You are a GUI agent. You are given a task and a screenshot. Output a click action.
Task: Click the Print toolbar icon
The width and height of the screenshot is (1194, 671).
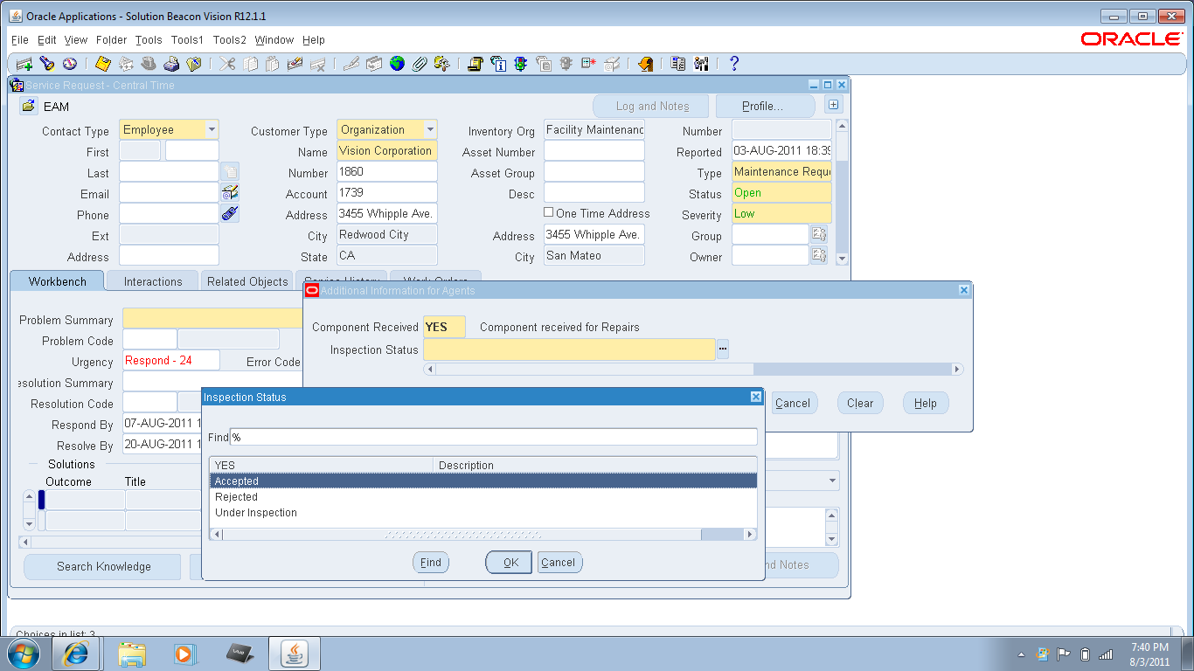pyautogui.click(x=172, y=63)
